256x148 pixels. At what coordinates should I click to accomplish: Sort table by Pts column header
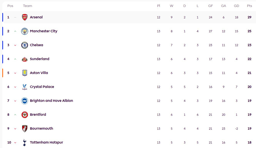(x=250, y=6)
